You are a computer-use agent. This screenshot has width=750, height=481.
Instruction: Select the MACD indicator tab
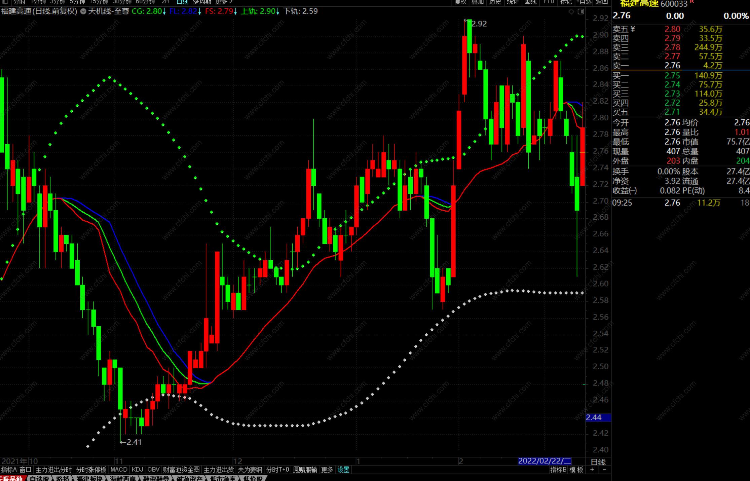[x=119, y=470]
